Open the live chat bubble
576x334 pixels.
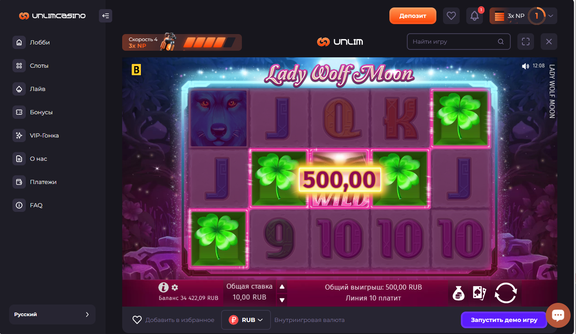click(x=558, y=315)
